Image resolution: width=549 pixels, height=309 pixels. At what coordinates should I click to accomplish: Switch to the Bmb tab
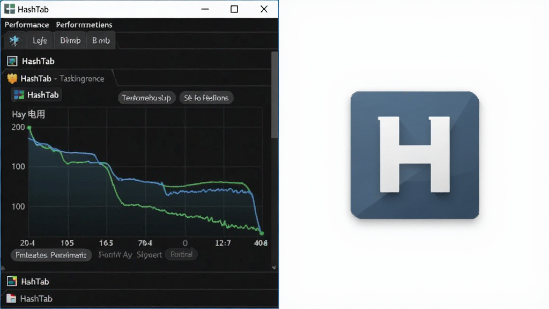pos(101,41)
